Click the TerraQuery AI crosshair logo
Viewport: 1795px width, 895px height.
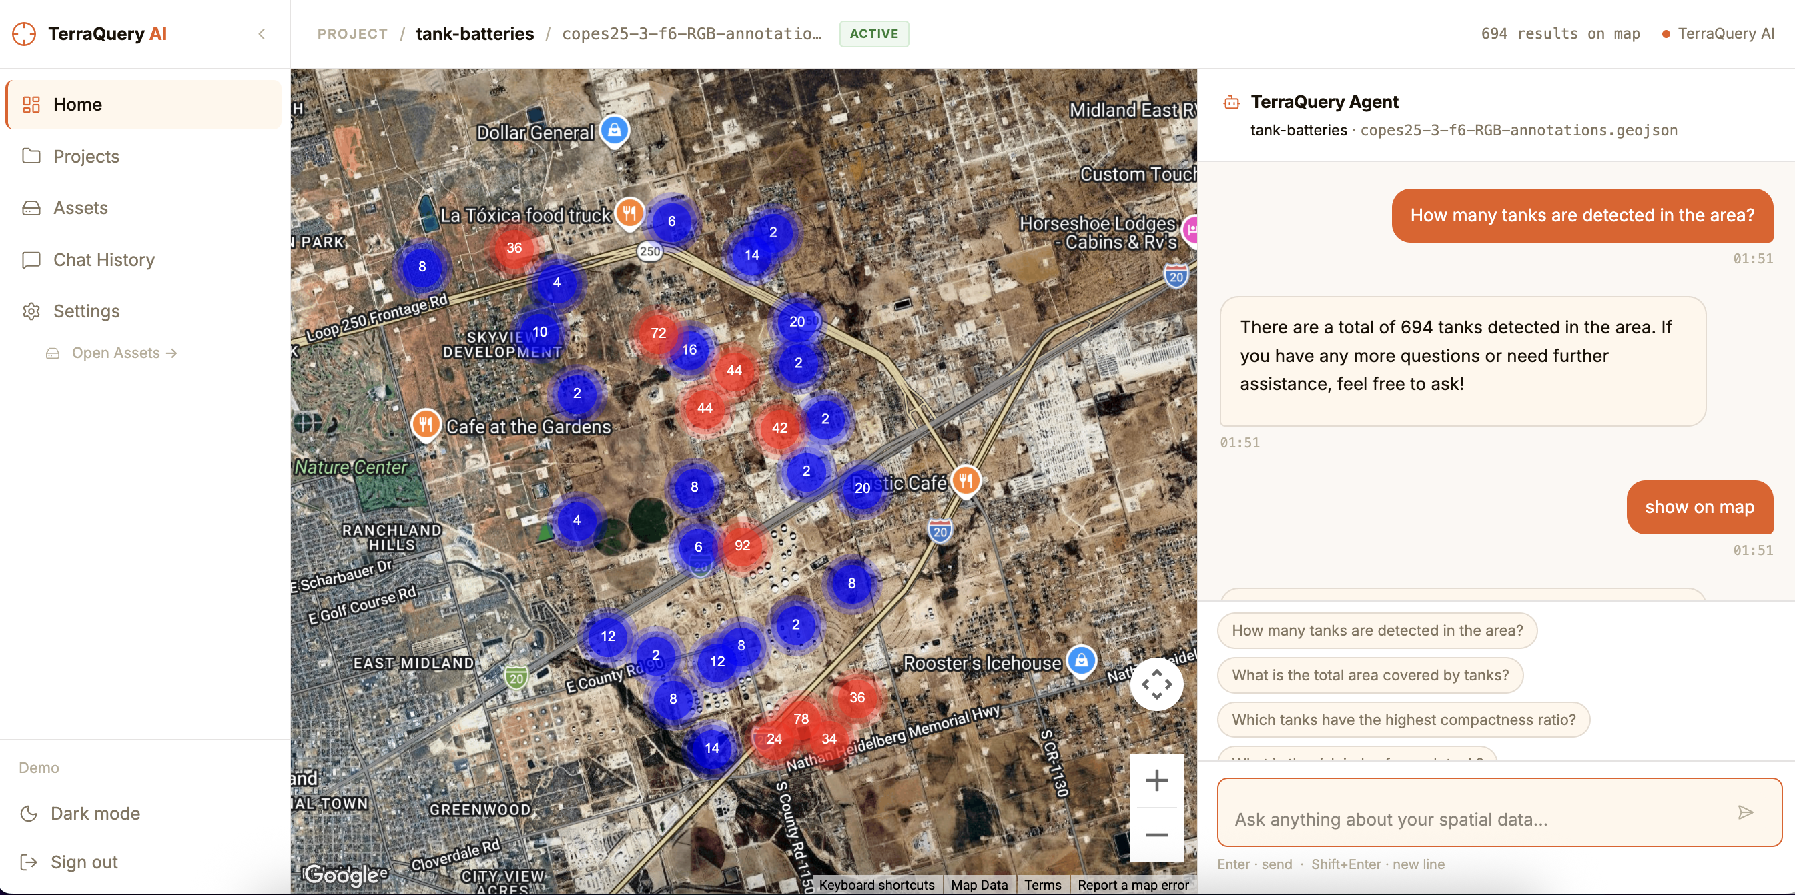(24, 33)
